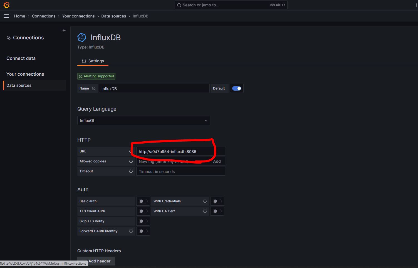Enable With Credentials toggle
418x268 pixels.
tap(217, 201)
